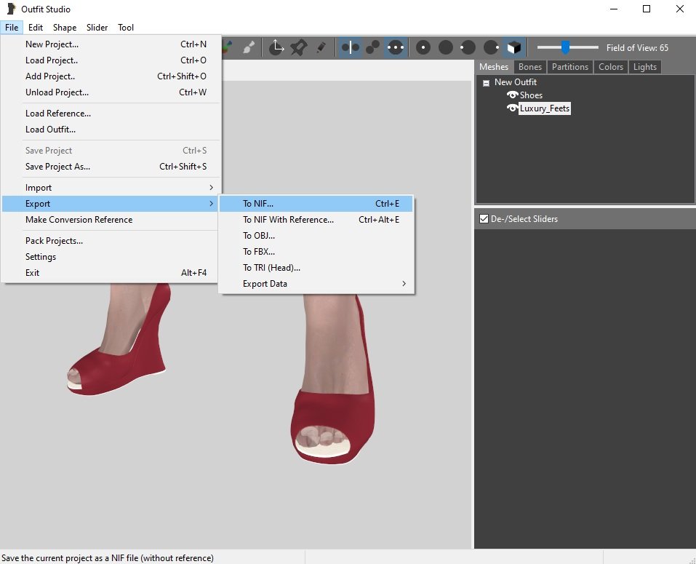This screenshot has width=696, height=564.
Task: Click the white cube icon in toolbar
Action: pyautogui.click(x=514, y=48)
